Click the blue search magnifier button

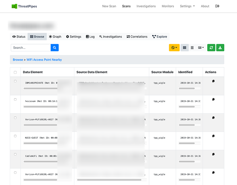(55, 48)
